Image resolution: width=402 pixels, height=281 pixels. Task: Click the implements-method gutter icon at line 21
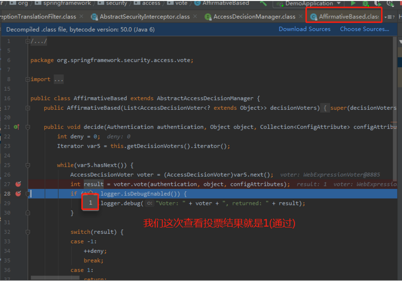tap(17, 127)
